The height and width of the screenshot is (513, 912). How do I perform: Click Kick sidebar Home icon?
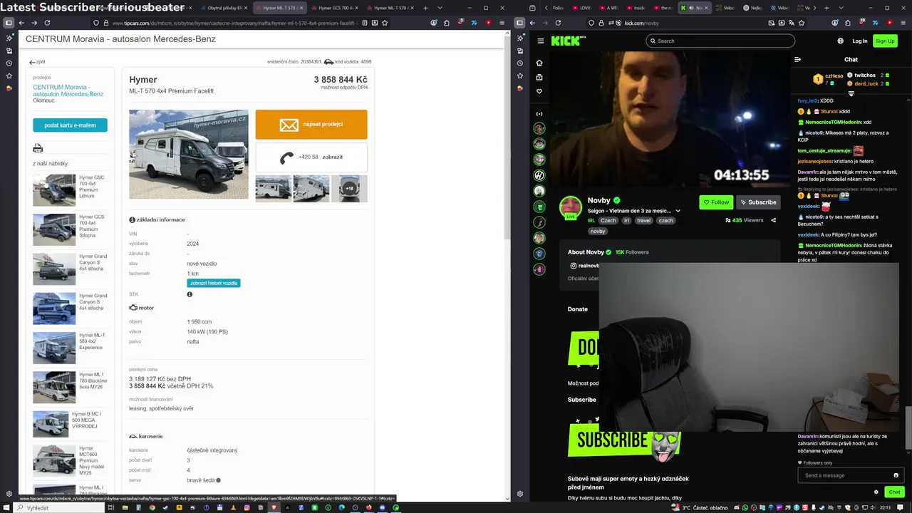[x=539, y=63]
